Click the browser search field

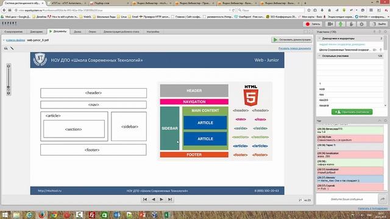click(271, 10)
